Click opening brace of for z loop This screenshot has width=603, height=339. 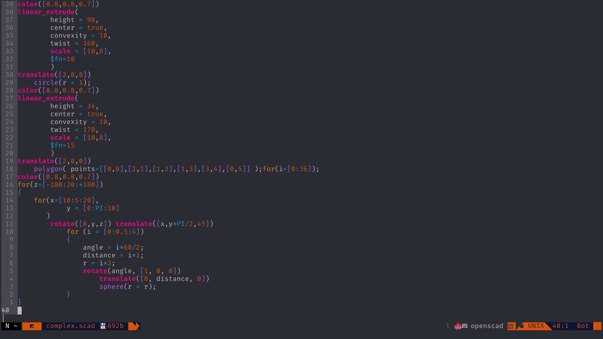[19, 192]
